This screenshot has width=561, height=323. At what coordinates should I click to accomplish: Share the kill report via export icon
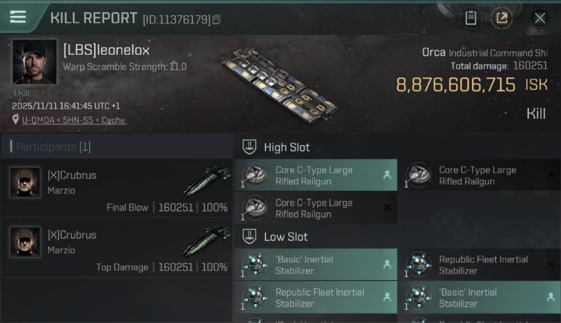coord(502,18)
